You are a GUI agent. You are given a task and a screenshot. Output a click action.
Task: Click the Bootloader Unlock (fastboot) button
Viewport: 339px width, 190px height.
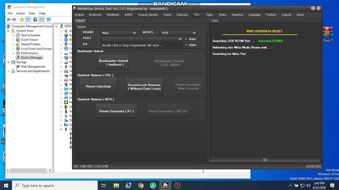pyautogui.click(x=113, y=63)
